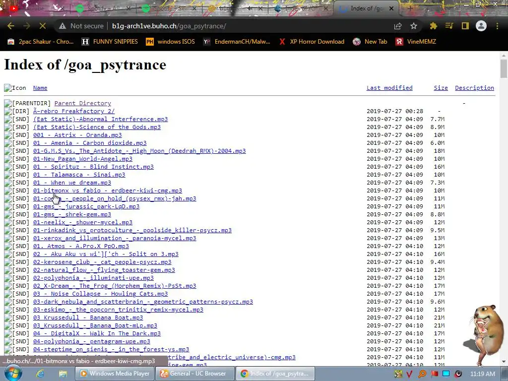Screen dimensions: 508x381
Task: Sort listing by Last modified column
Action: coord(389,88)
